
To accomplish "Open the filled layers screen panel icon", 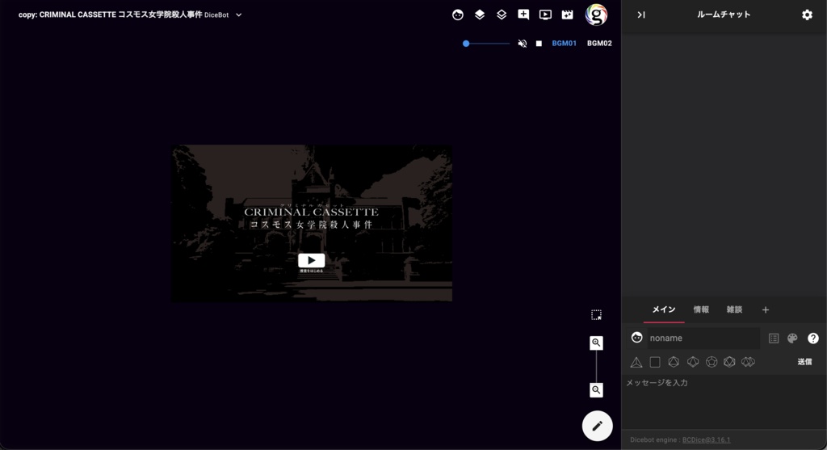I will pyautogui.click(x=480, y=15).
